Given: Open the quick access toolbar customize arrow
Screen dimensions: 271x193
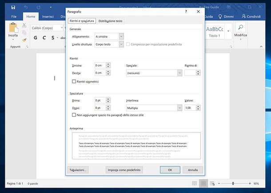Looking at the screenshot, I should point(51,8).
